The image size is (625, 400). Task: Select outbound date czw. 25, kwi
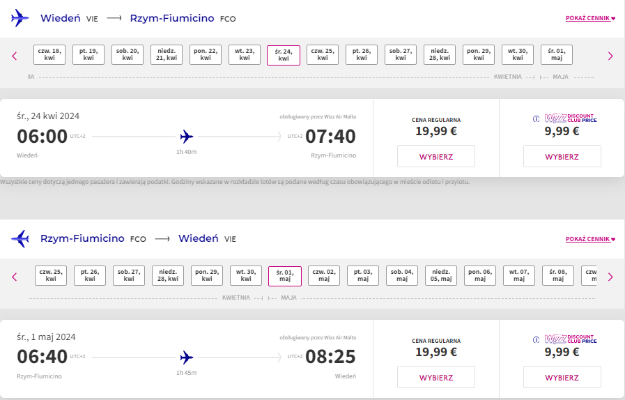[x=323, y=54]
